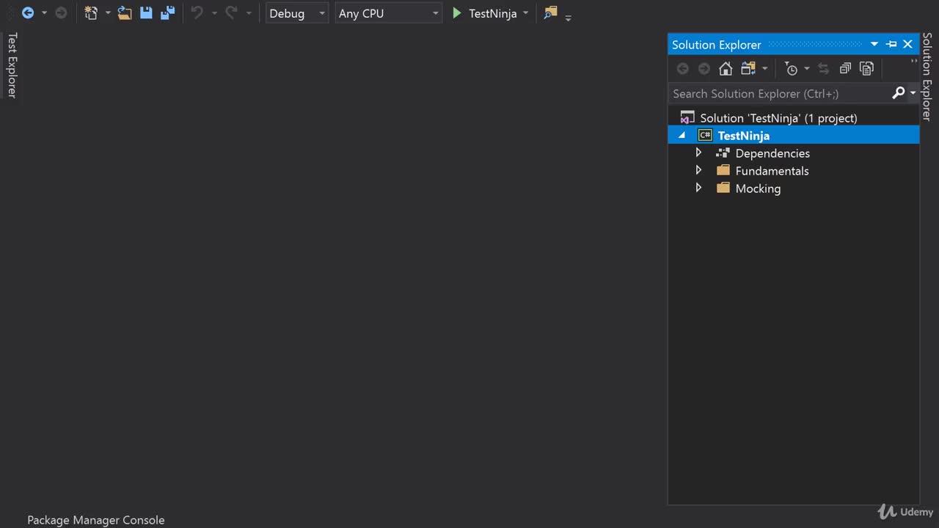Viewport: 939px width, 528px height.
Task: Click the Forward arrow in Solution Explorer toolbar
Action: 704,68
